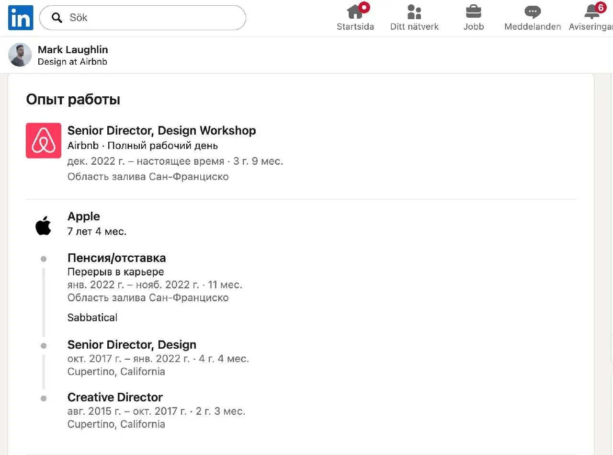
Task: Open the Senior Director, Design Workshop role
Action: coord(162,130)
